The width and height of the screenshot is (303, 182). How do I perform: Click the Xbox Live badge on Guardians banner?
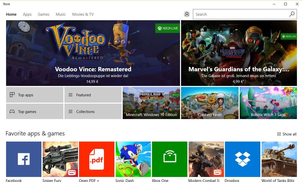pyautogui.click(x=289, y=36)
